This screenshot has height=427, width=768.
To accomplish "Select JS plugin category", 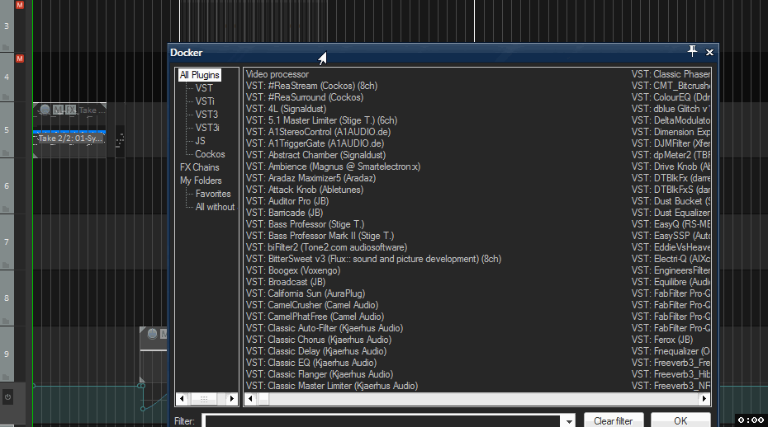I will click(200, 141).
